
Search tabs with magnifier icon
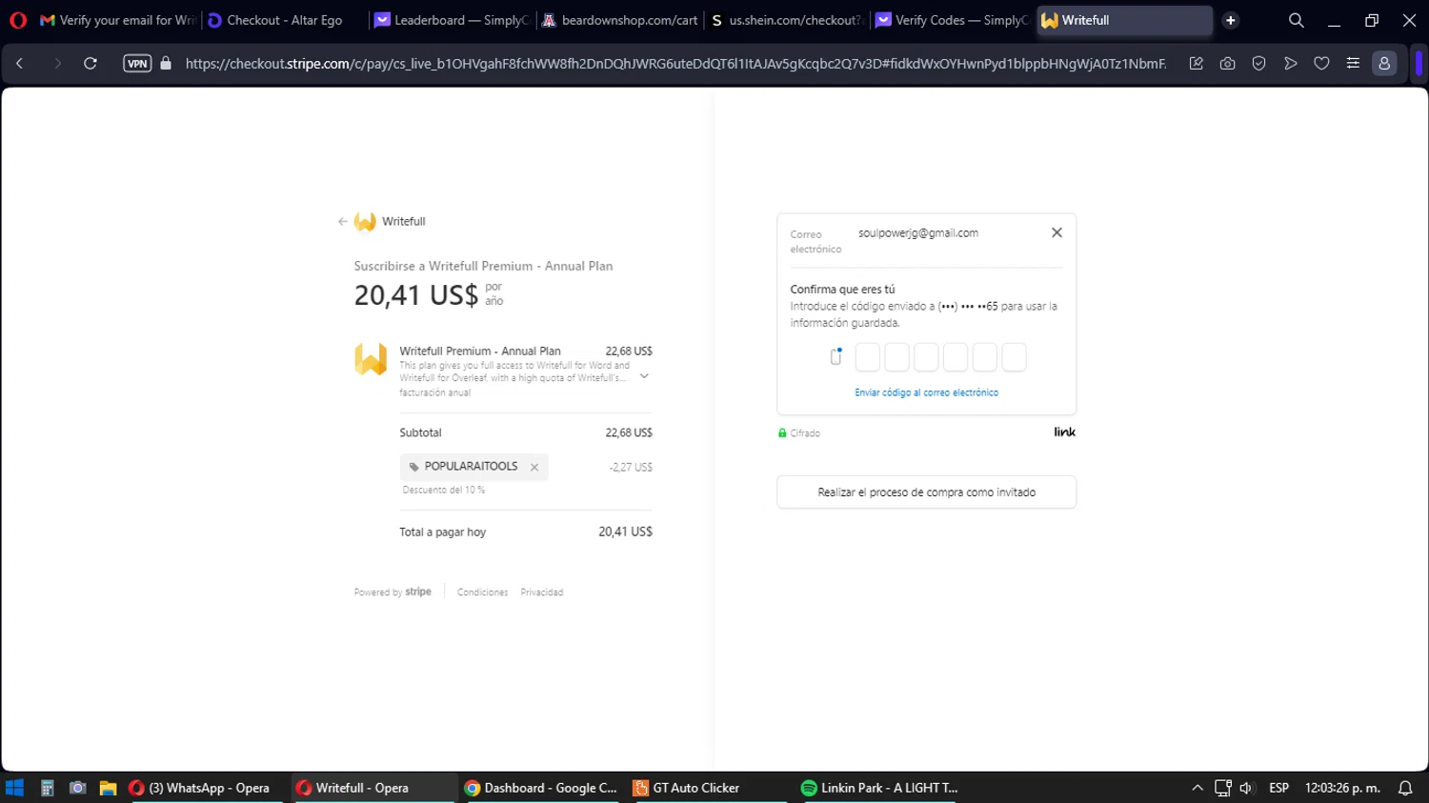coord(1296,20)
